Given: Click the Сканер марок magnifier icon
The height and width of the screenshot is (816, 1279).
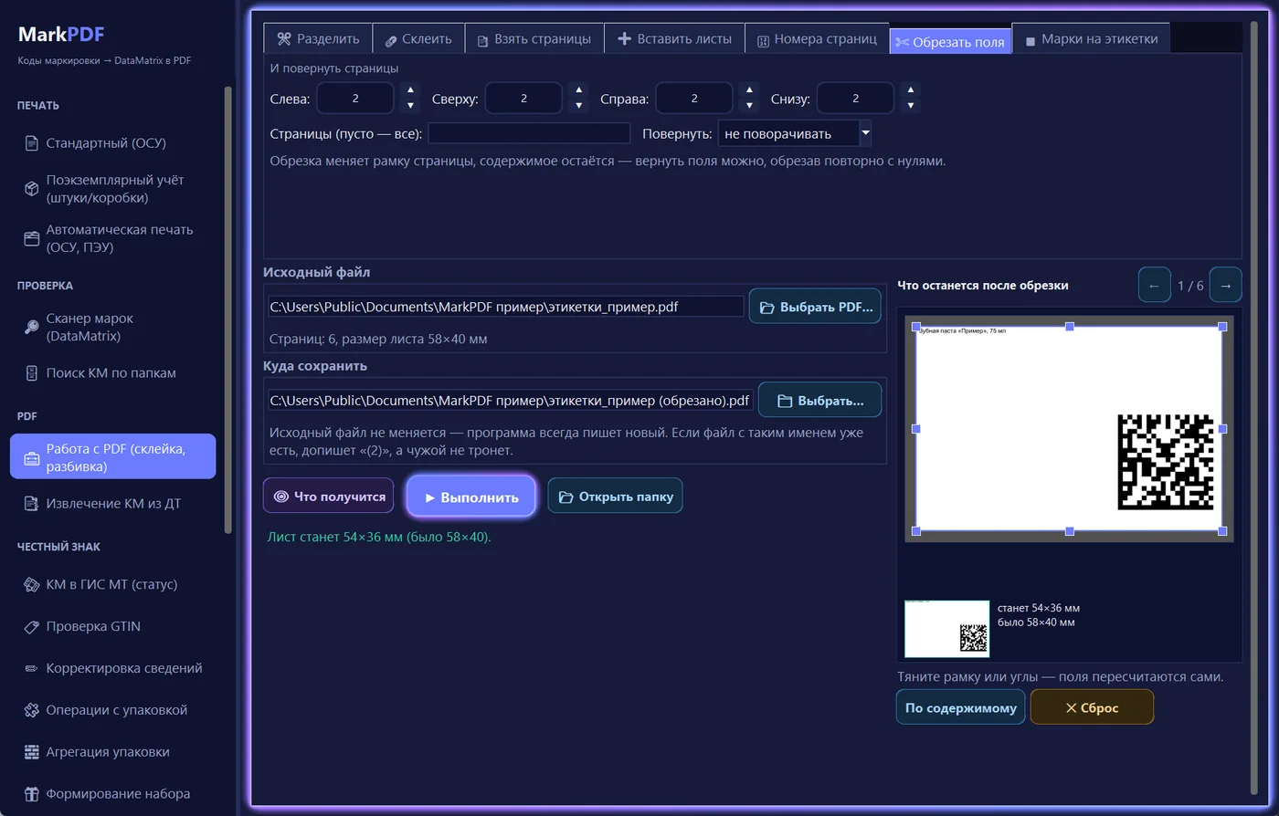Looking at the screenshot, I should click(31, 327).
